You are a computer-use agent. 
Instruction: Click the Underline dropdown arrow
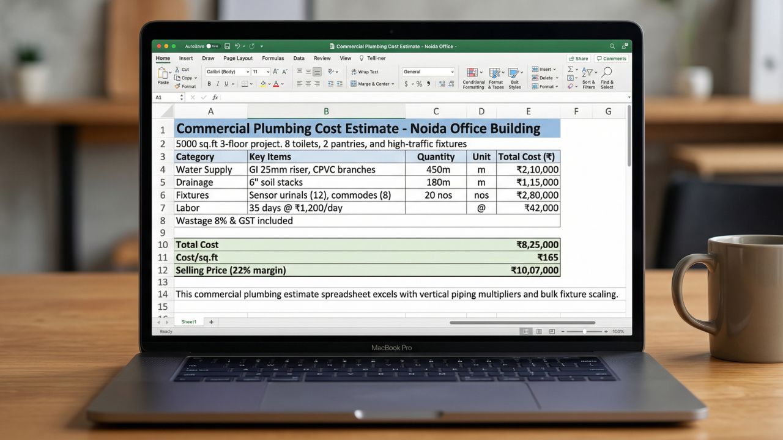[x=233, y=84]
